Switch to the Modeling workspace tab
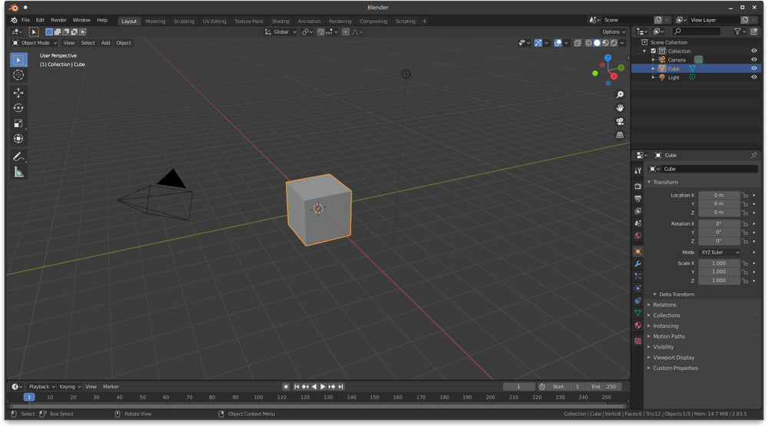Screen dimensions: 768x426 point(155,21)
